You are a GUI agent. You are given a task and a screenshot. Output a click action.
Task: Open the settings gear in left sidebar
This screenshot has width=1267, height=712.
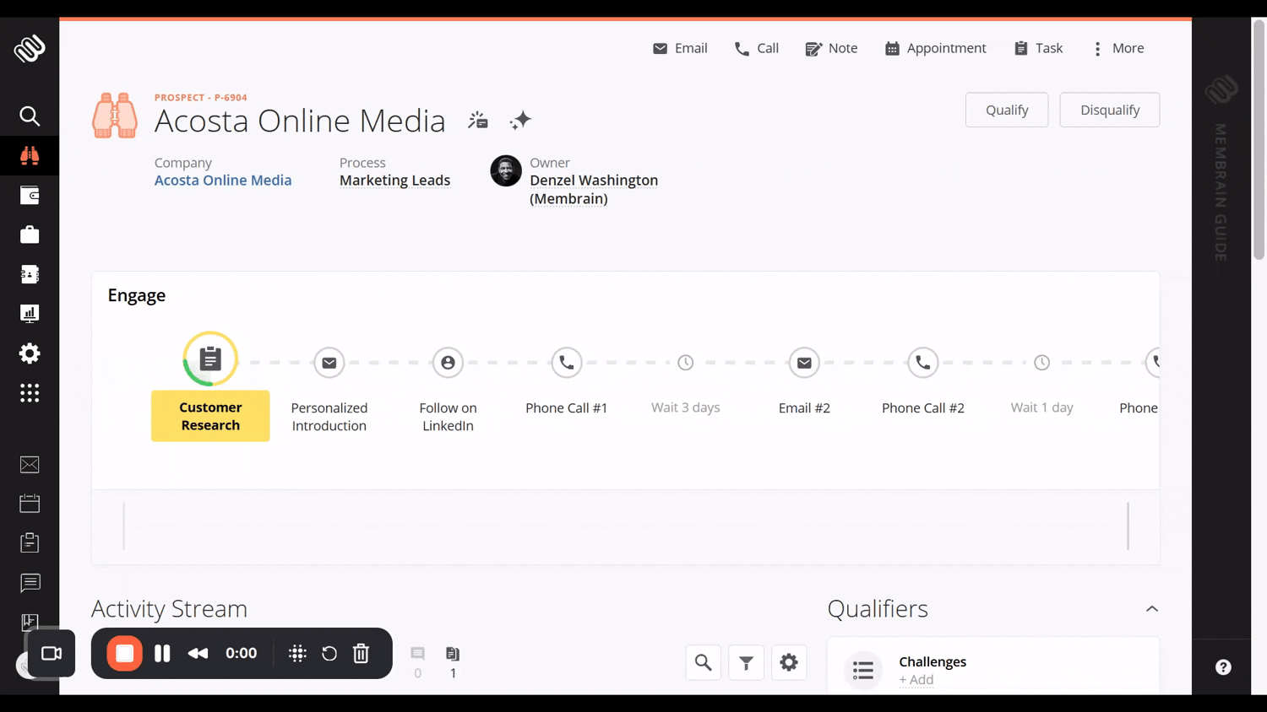pos(30,353)
